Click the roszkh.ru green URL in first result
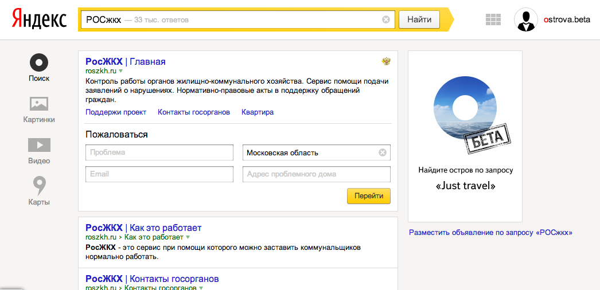The width and height of the screenshot is (600, 290). tap(101, 71)
